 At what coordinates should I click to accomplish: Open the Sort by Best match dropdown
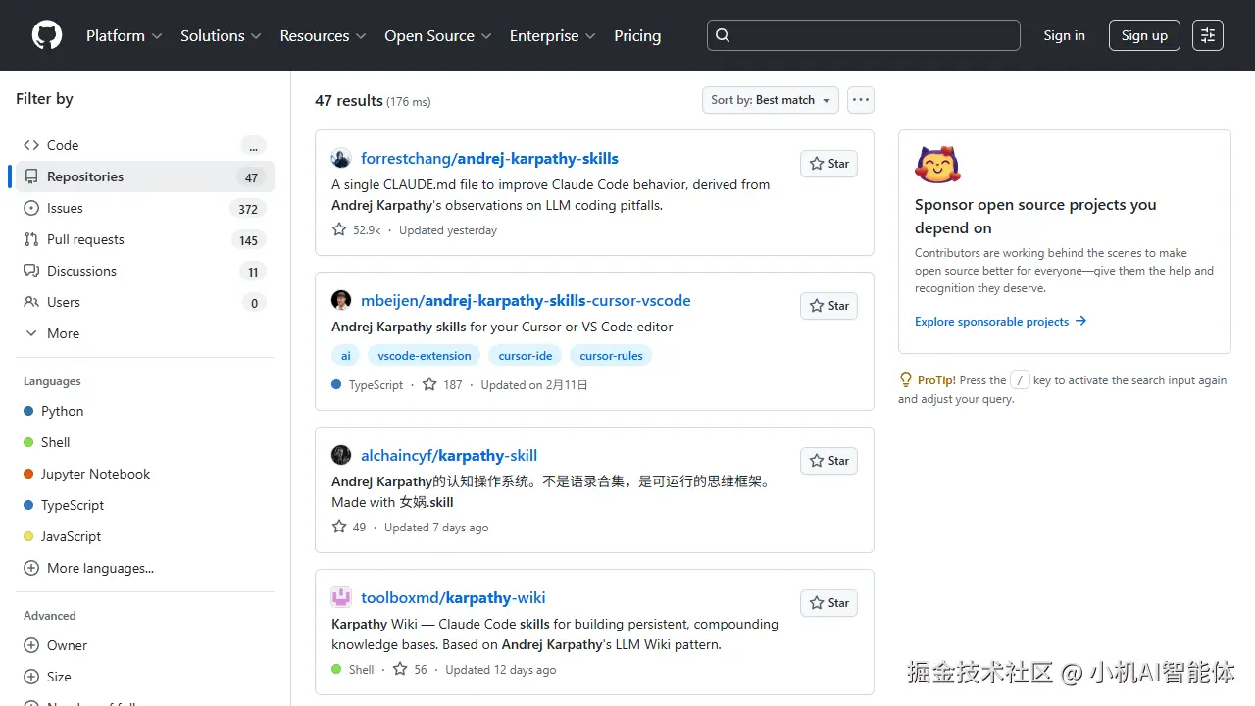pyautogui.click(x=771, y=100)
